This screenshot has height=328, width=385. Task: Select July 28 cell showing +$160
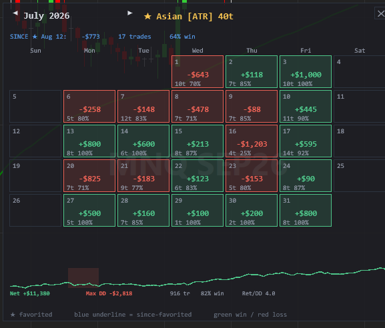pyautogui.click(x=143, y=210)
